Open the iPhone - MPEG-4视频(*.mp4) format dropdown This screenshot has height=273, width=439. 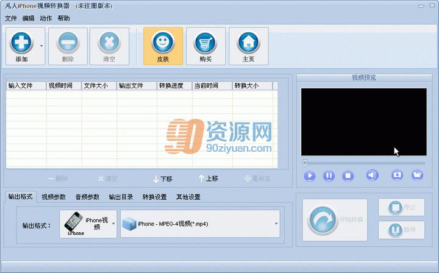(200, 224)
